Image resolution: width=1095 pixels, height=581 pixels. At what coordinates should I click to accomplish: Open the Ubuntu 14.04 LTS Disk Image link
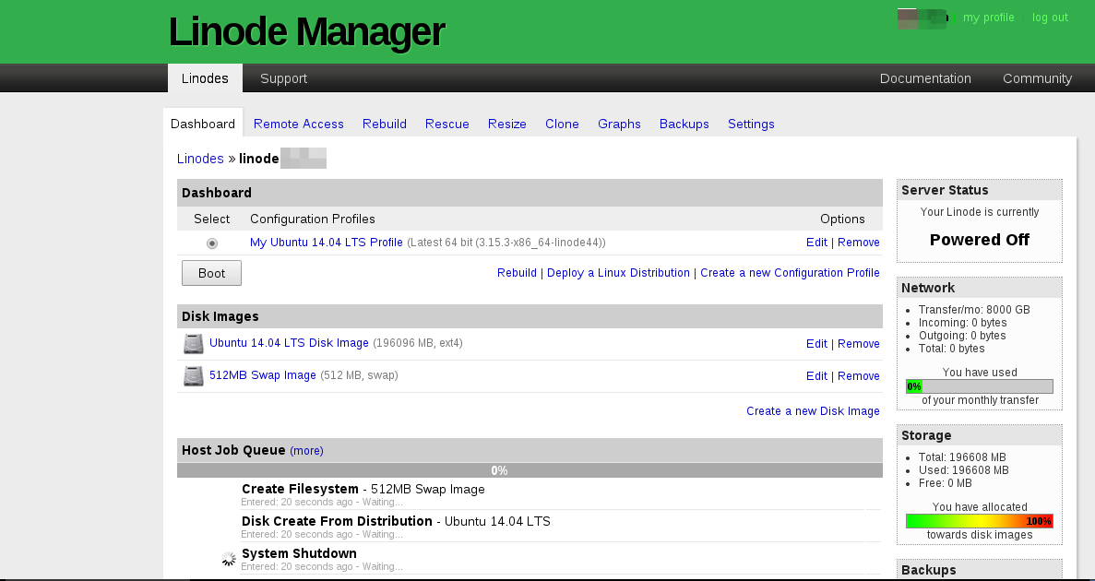(x=289, y=343)
